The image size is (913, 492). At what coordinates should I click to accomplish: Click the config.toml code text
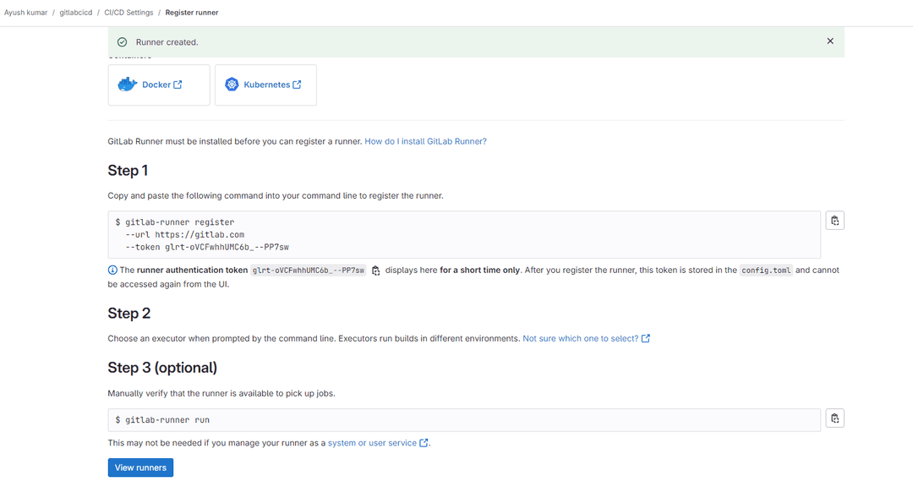click(x=766, y=271)
